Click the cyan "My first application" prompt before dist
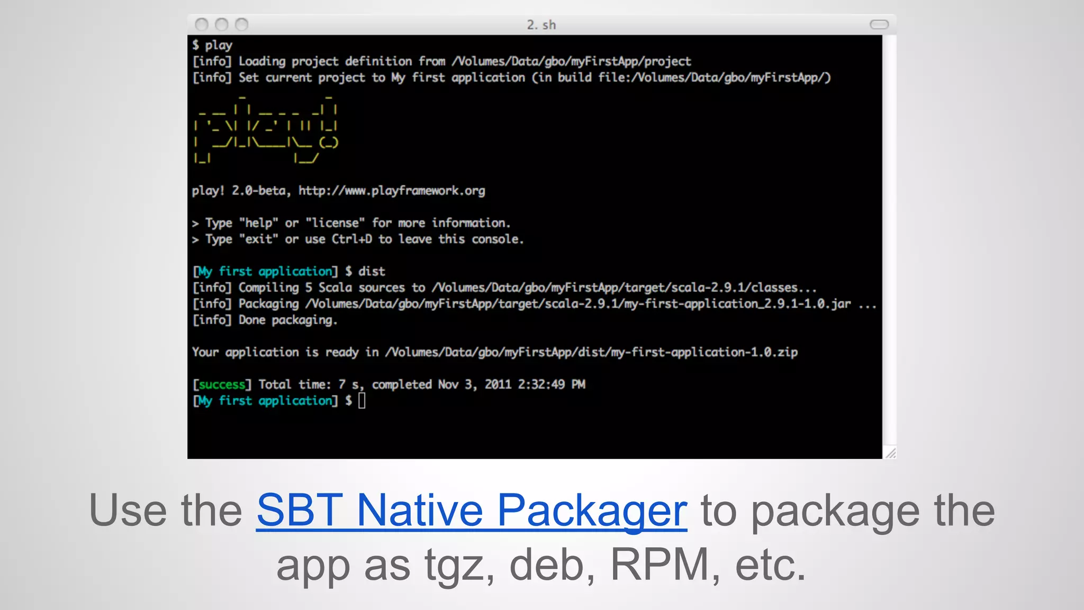Screen dimensions: 1084x610 (266, 272)
